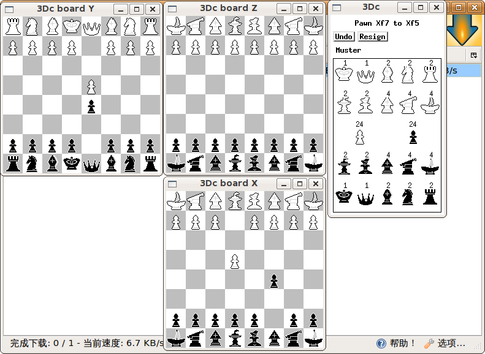Click the Undo button in the 3Dc window
Screen dimensions: 485x354
pyautogui.click(x=343, y=37)
